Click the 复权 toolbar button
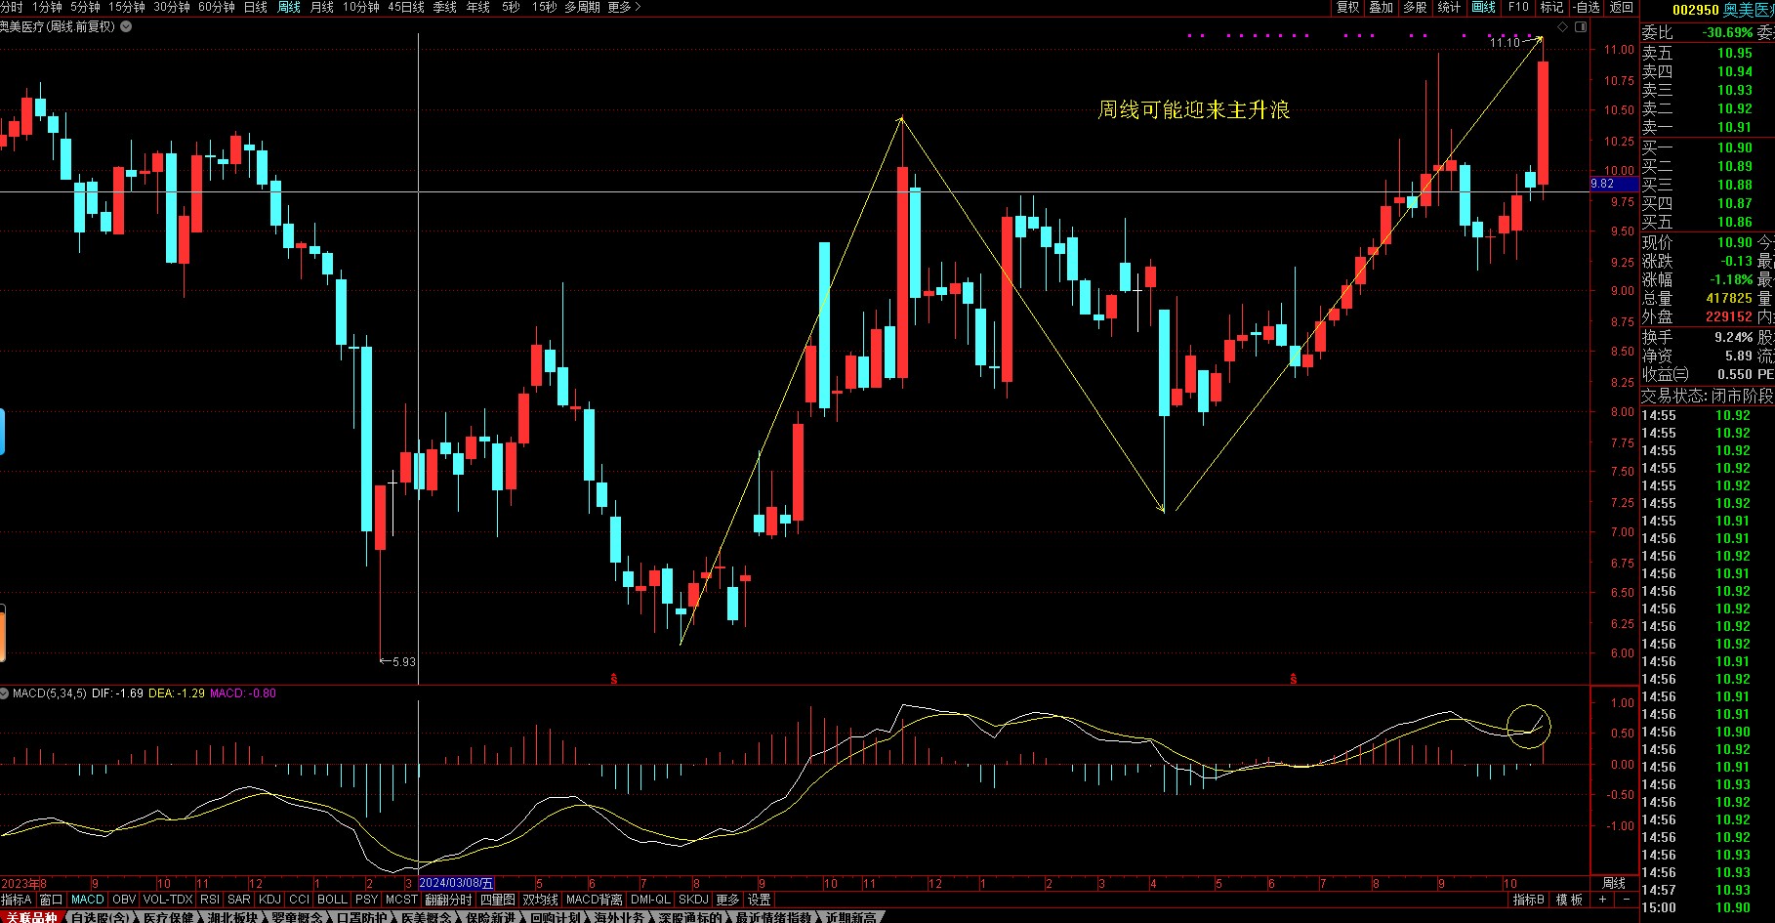1775x923 pixels. (1348, 7)
